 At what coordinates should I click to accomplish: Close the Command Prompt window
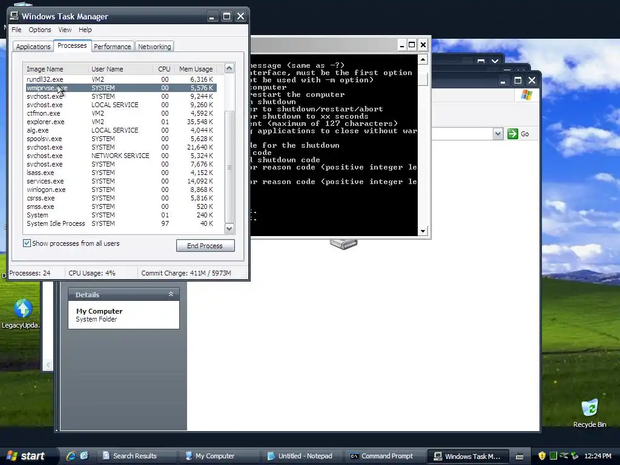click(423, 45)
